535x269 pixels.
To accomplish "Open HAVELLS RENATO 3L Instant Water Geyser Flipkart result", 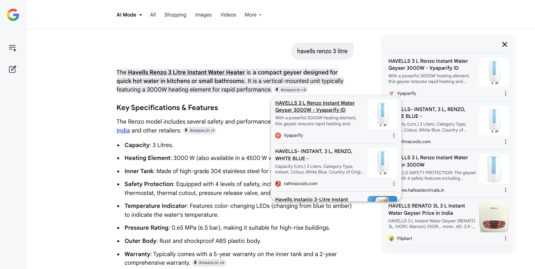I will [427, 209].
